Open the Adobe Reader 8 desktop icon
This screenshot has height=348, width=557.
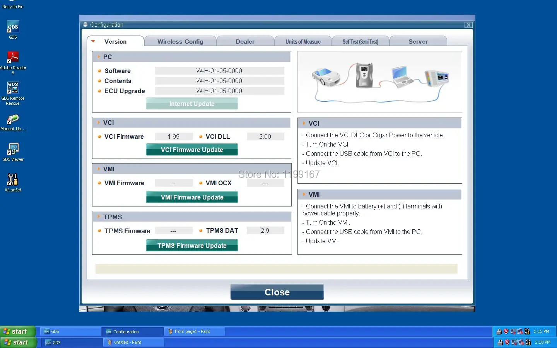[13, 57]
